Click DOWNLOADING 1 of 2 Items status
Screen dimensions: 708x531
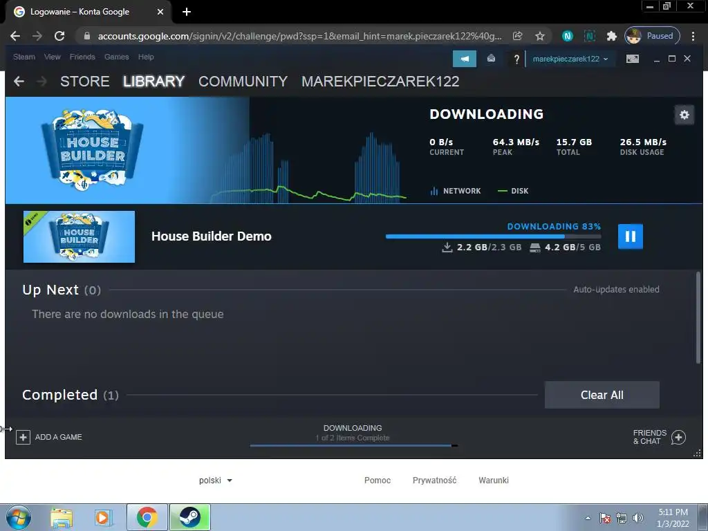click(353, 433)
